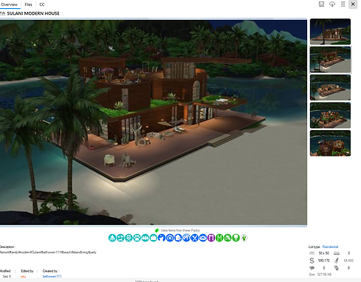Screen dimensions: 361x282
Task: Click the second green stuff pack icon
Action: click(x=227, y=238)
